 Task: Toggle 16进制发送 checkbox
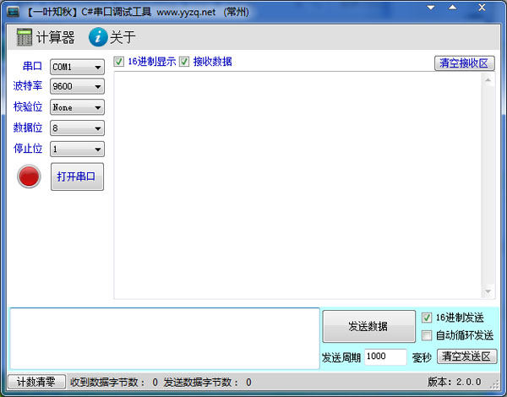pos(427,318)
